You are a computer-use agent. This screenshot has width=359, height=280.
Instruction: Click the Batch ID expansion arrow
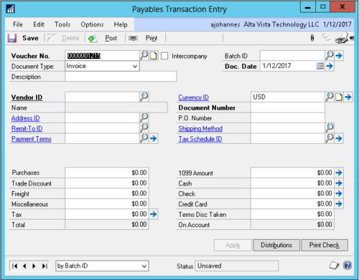coord(339,56)
